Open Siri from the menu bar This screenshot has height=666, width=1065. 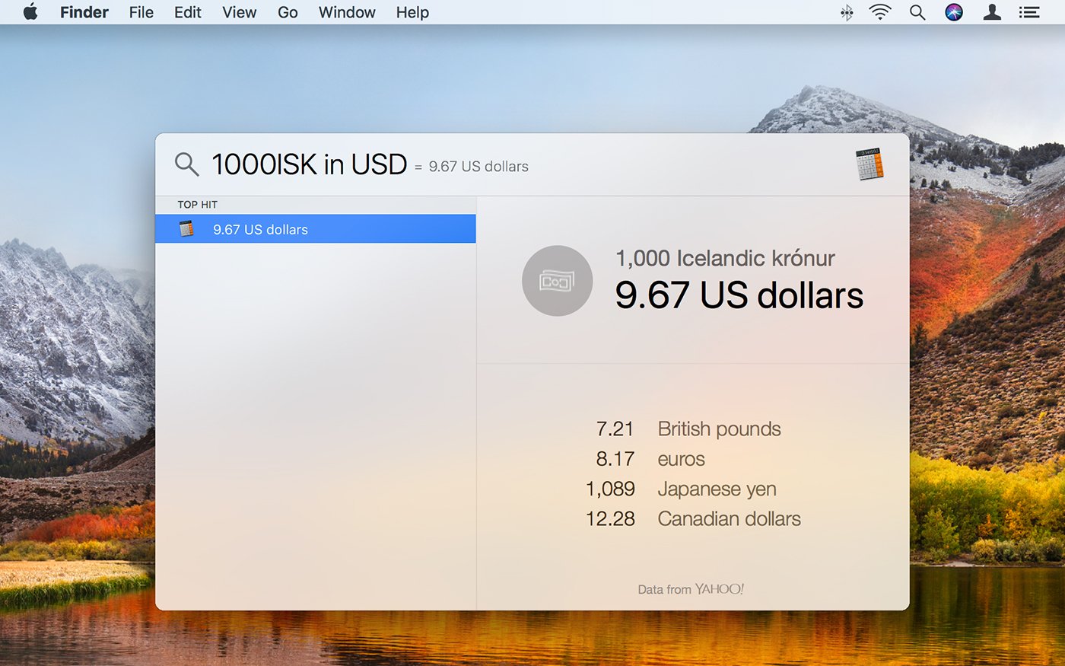[954, 12]
